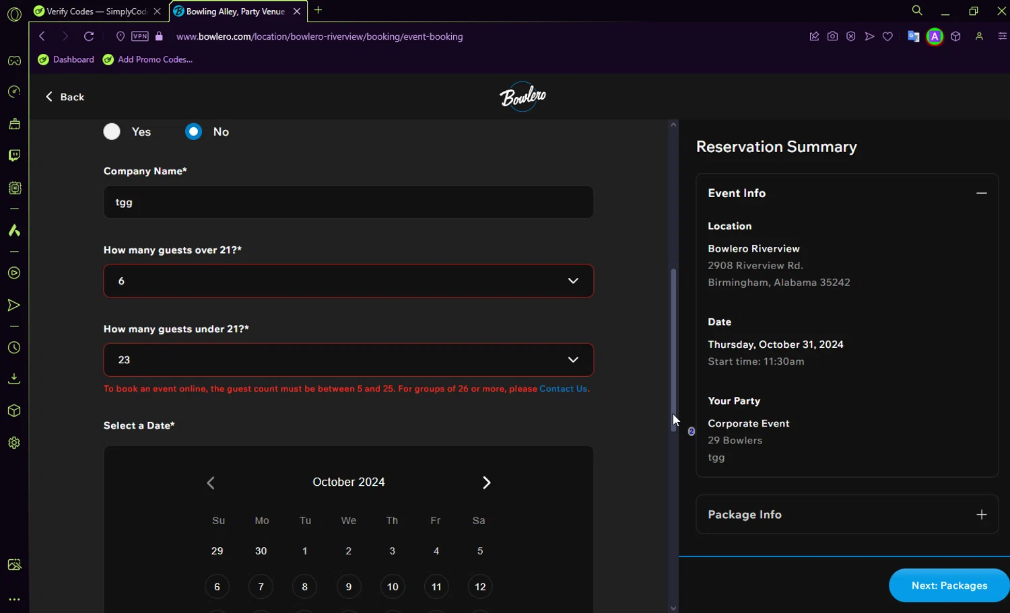1010x613 pixels.
Task: Open the sidebar downloads icon
Action: click(14, 379)
